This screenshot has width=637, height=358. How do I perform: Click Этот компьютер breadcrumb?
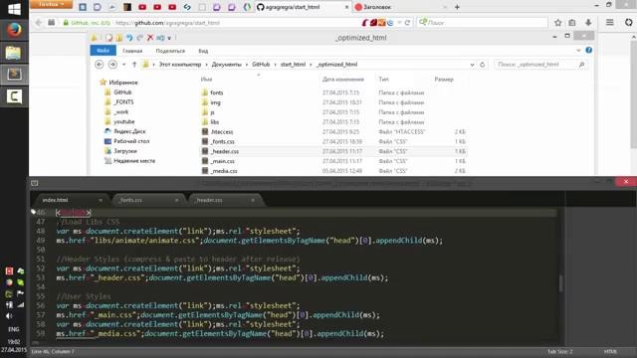[180, 65]
